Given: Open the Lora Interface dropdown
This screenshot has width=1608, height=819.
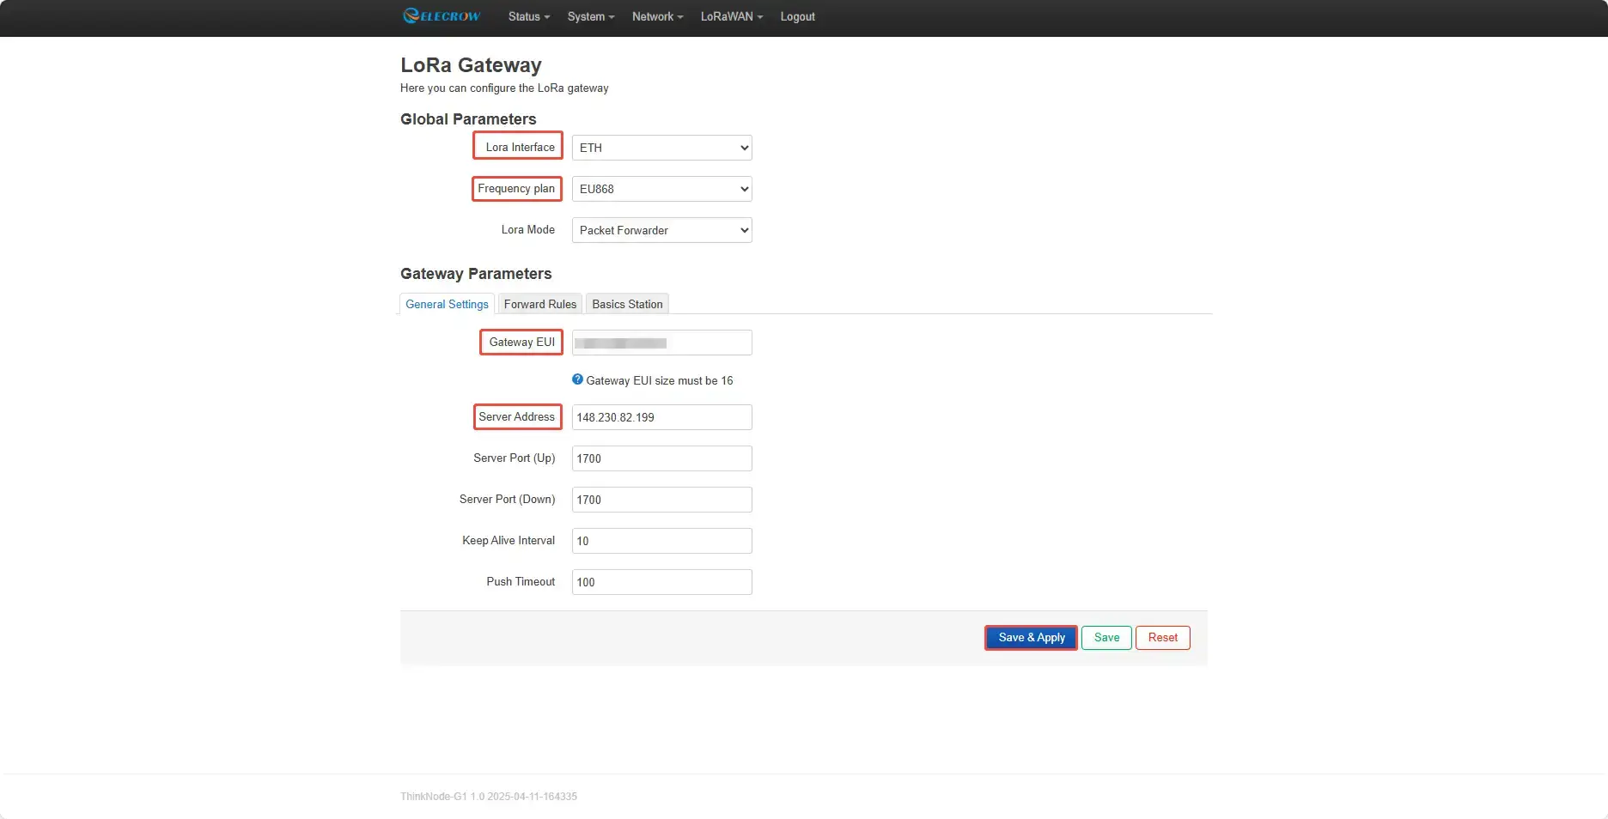Looking at the screenshot, I should coord(661,148).
